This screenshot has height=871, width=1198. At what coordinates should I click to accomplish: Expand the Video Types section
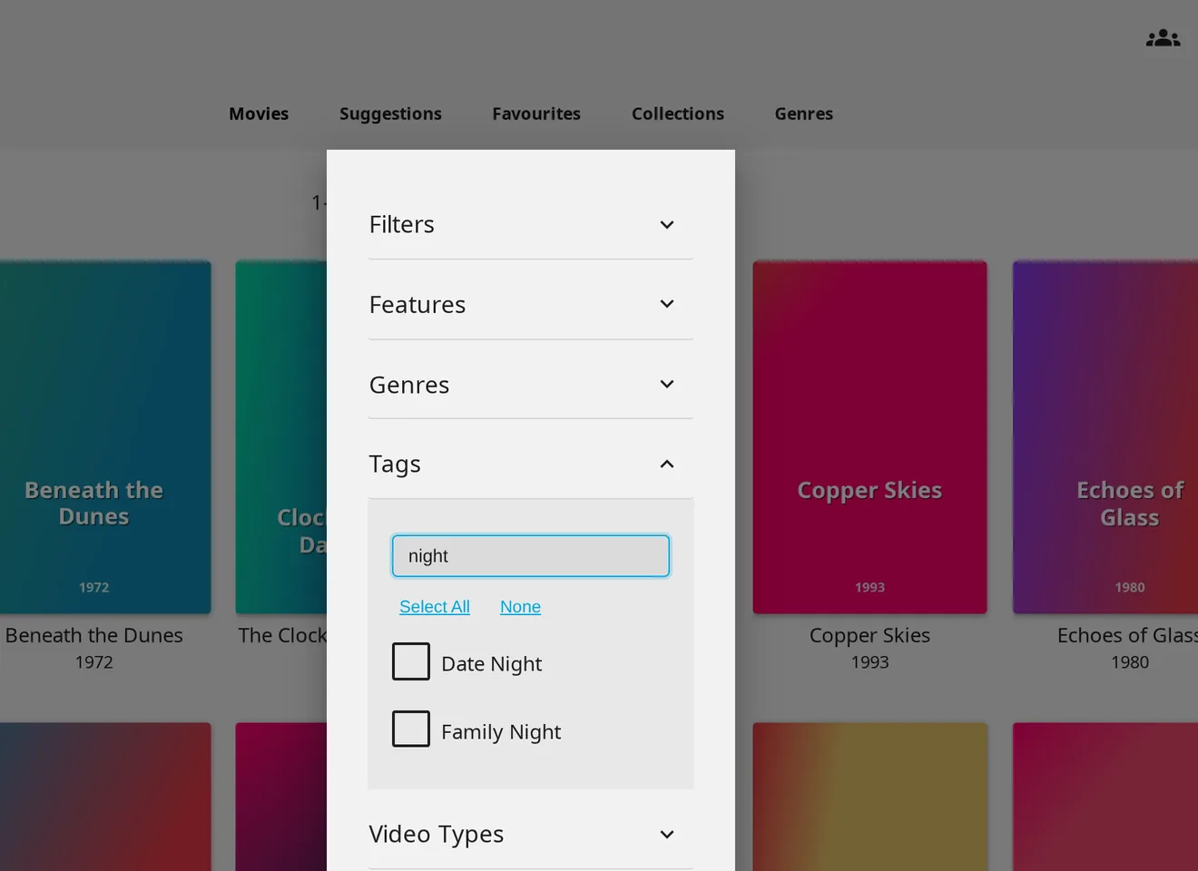coord(531,834)
